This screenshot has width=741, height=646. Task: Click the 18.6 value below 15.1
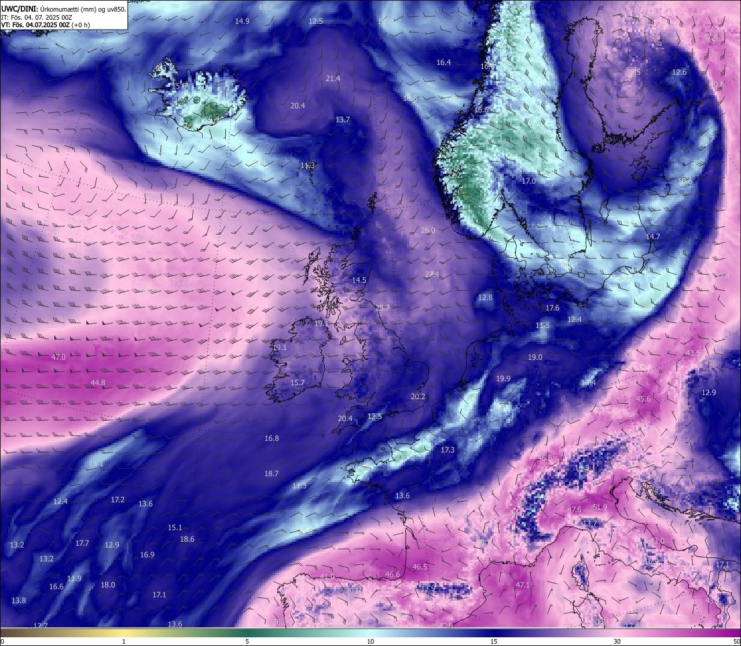(187, 539)
